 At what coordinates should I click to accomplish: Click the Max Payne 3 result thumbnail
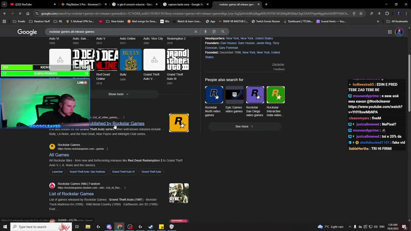click(x=179, y=193)
